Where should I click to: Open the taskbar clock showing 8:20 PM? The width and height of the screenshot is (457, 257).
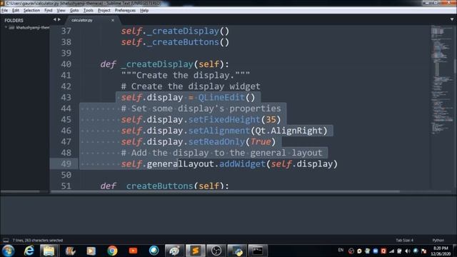441,251
